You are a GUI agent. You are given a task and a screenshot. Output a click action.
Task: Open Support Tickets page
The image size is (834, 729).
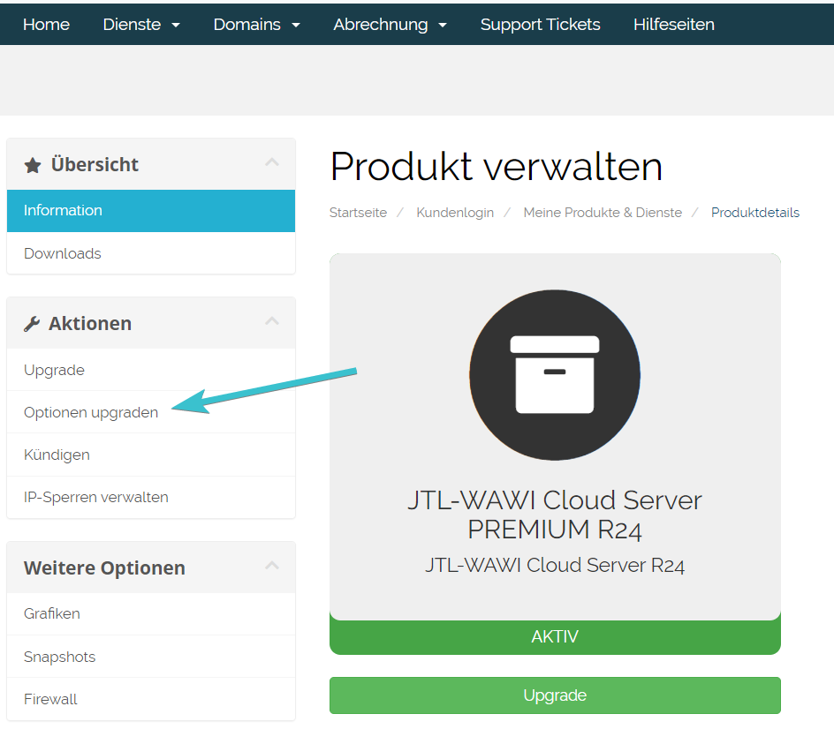coord(540,25)
